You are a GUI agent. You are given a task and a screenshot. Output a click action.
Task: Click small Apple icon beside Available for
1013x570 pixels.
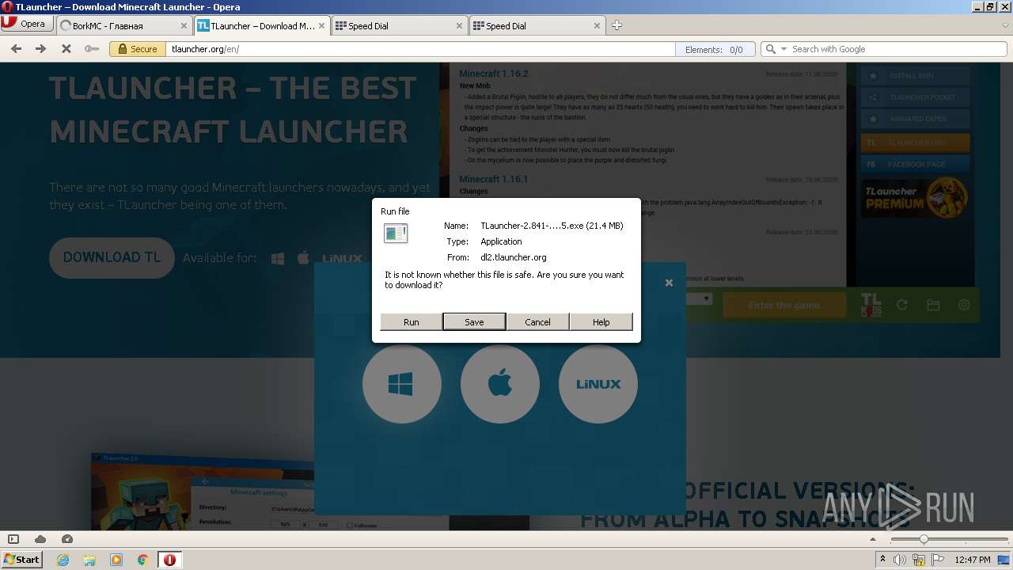303,258
